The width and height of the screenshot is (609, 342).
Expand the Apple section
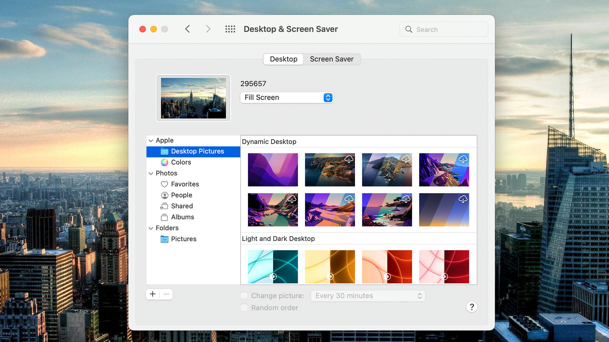coord(151,140)
